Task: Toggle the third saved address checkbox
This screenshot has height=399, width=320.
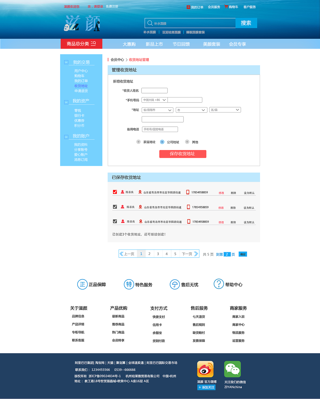Action: tap(115, 221)
